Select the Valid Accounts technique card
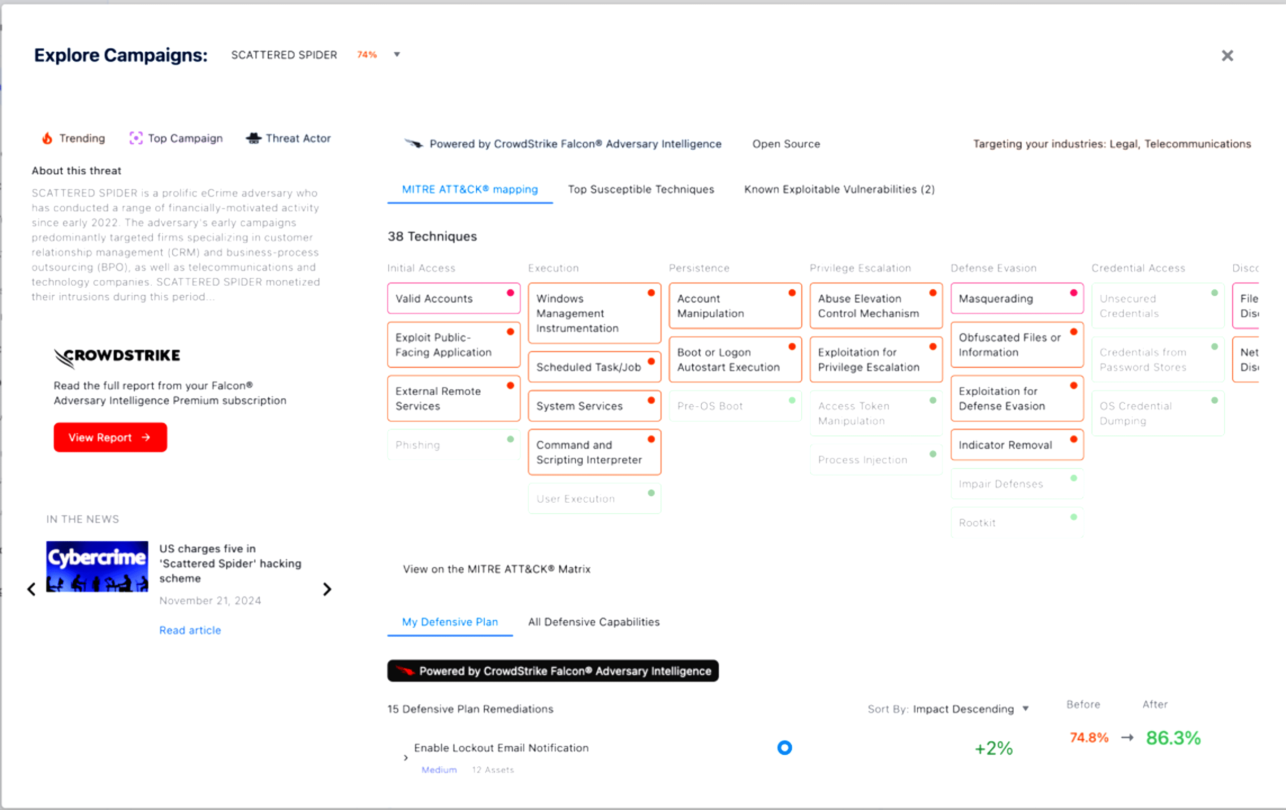 454,298
